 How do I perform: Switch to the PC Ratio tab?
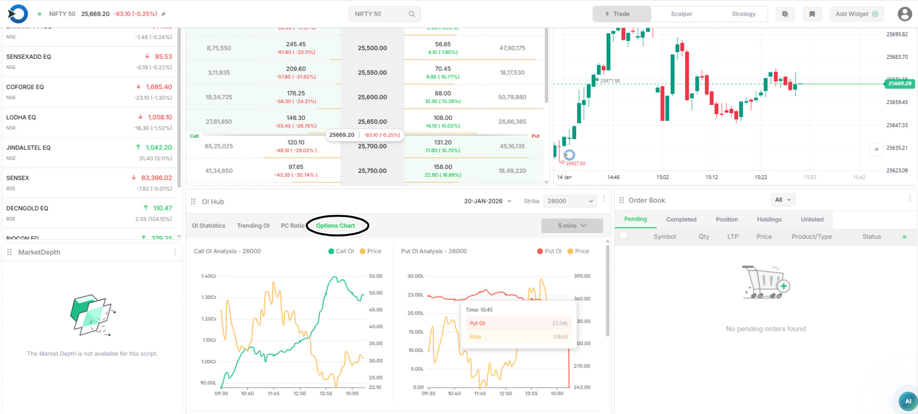(292, 225)
